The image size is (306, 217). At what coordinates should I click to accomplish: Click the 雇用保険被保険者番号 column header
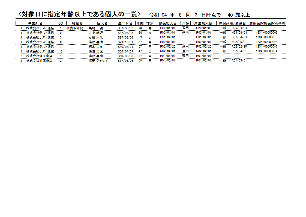(x=268, y=24)
